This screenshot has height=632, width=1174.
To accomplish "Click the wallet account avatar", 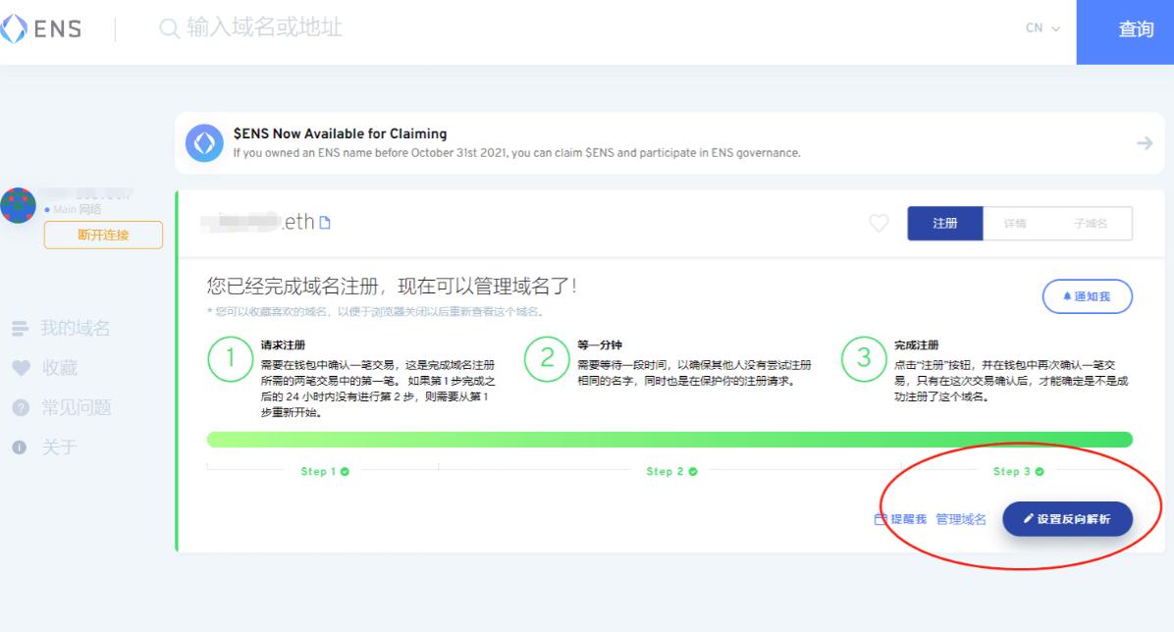I will (x=19, y=205).
